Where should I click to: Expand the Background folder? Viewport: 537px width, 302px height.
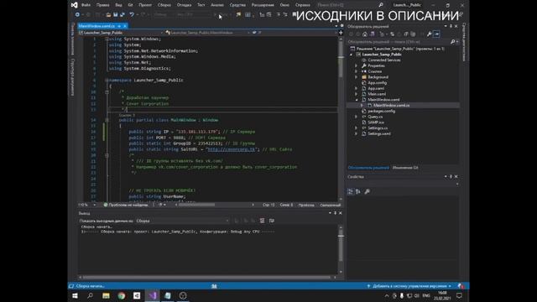pyautogui.click(x=356, y=77)
